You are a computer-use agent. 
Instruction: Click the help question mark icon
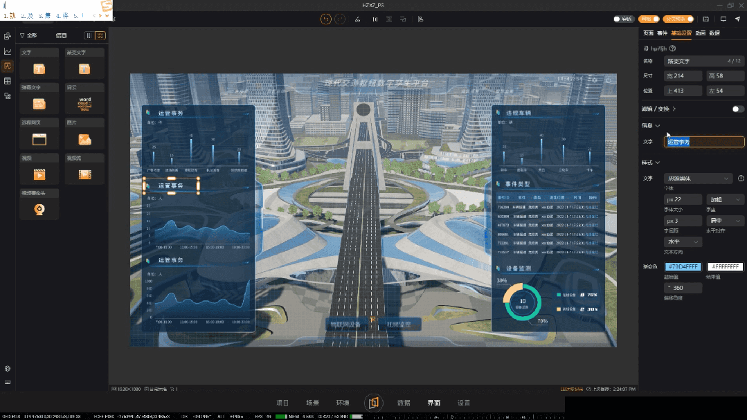tap(673, 48)
